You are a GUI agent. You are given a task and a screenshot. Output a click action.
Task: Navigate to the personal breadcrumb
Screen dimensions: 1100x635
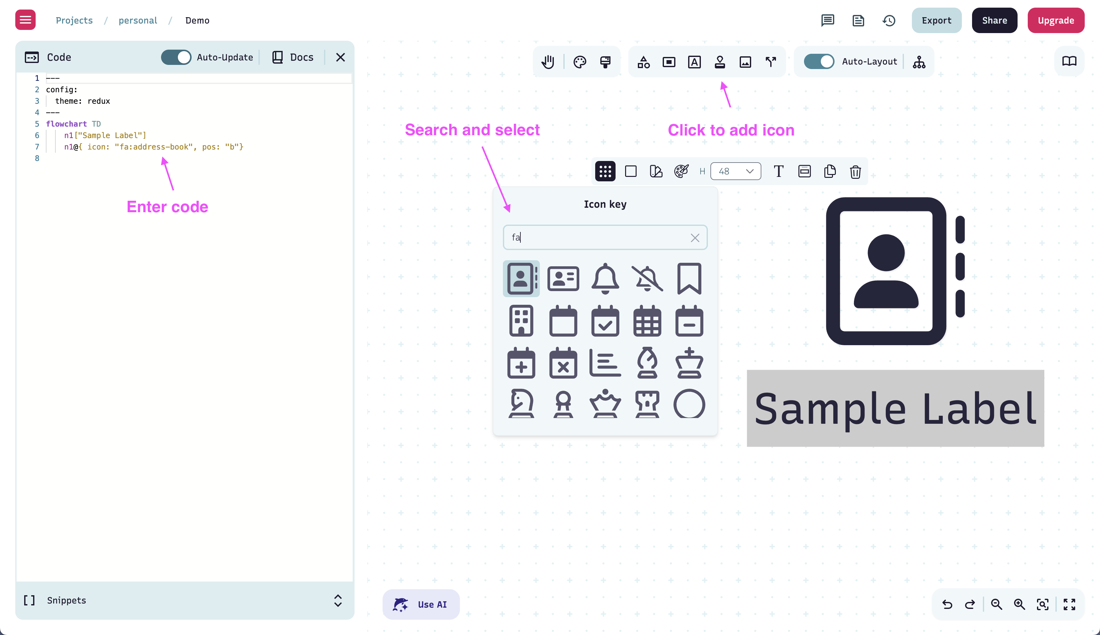pos(137,20)
